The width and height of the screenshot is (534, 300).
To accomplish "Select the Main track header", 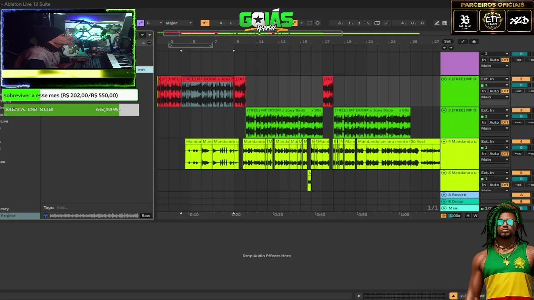I will 460,208.
